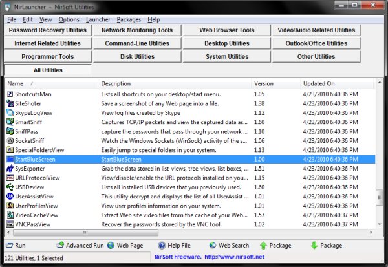The image size is (388, 267).
Task: Click the SysExporter icon
Action: click(x=10, y=169)
